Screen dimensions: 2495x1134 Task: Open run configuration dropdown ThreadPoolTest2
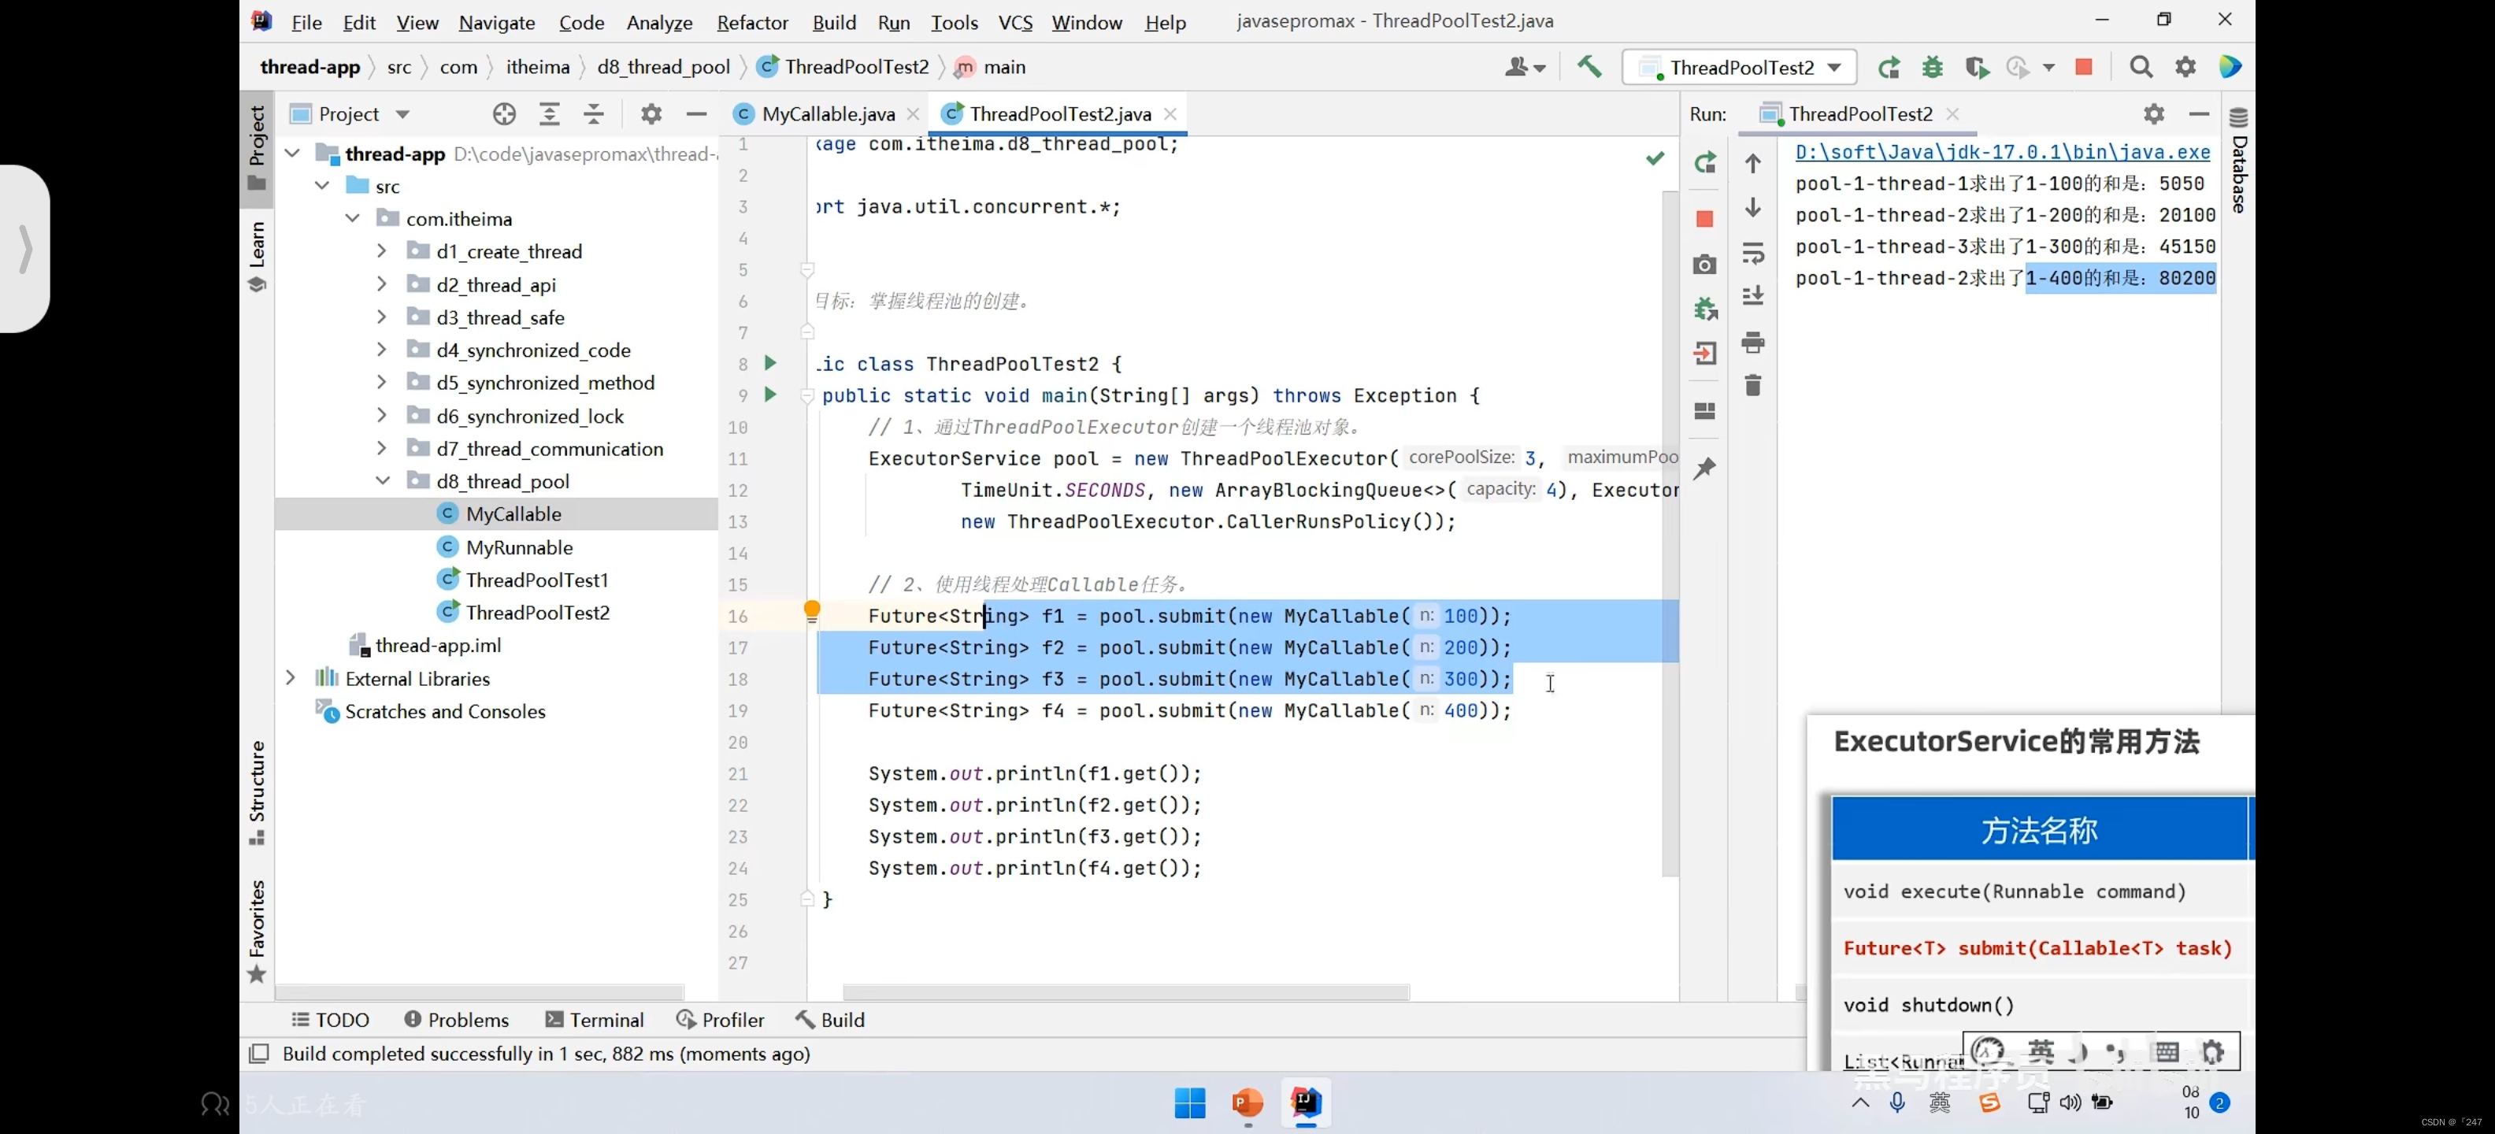click(1740, 67)
